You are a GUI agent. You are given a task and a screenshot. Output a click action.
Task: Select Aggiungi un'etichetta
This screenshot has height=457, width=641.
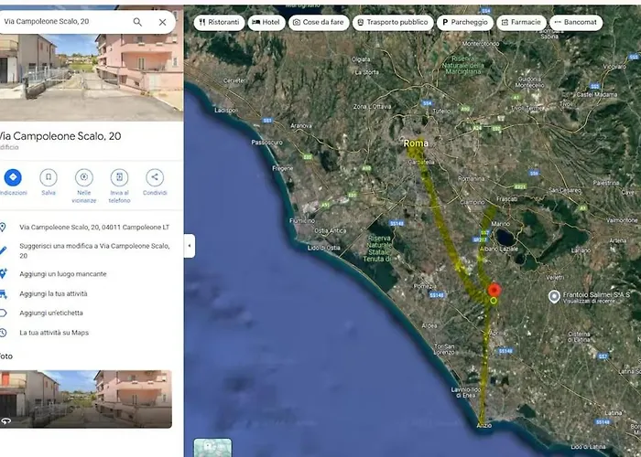tap(51, 313)
